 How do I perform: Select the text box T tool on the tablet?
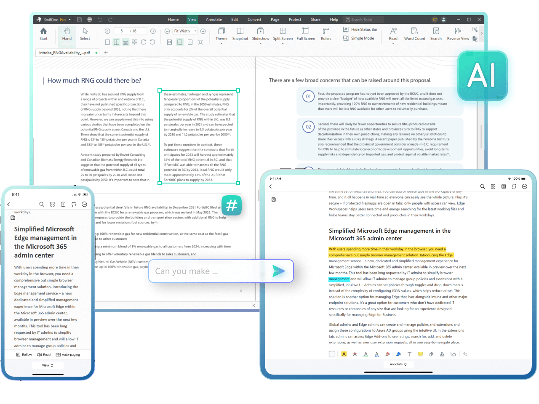409,354
